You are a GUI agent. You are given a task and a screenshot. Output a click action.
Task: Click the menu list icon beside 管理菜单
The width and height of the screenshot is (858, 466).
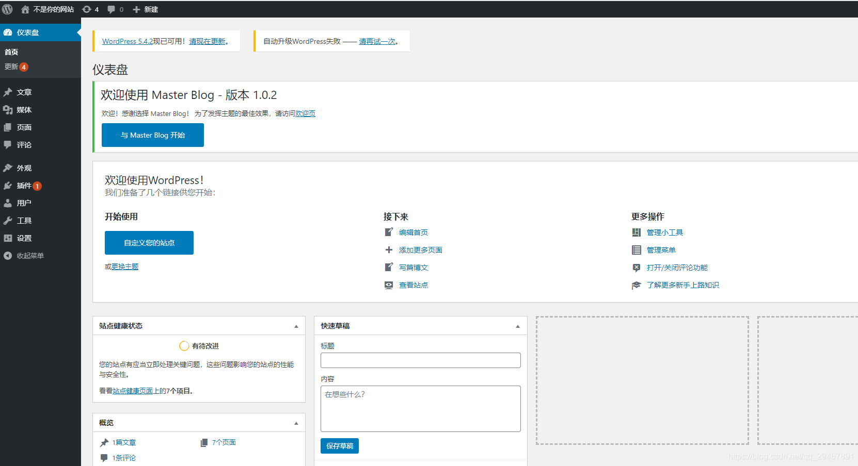[x=637, y=250]
